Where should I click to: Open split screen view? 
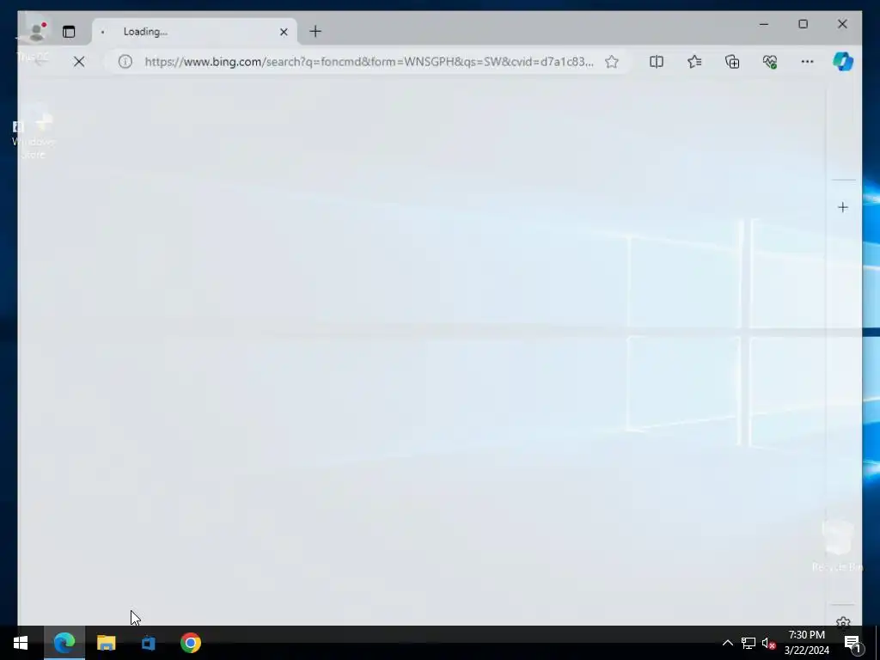click(x=656, y=62)
